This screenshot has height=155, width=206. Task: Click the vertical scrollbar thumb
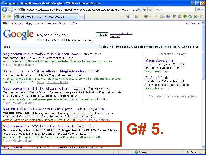click(x=203, y=52)
